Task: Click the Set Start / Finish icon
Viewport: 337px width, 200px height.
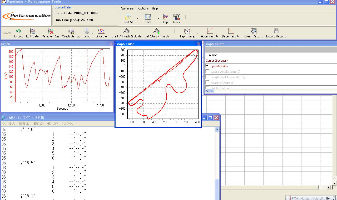Action: point(157,32)
